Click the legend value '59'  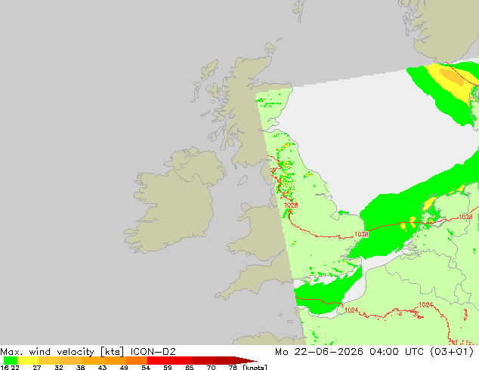(168, 367)
